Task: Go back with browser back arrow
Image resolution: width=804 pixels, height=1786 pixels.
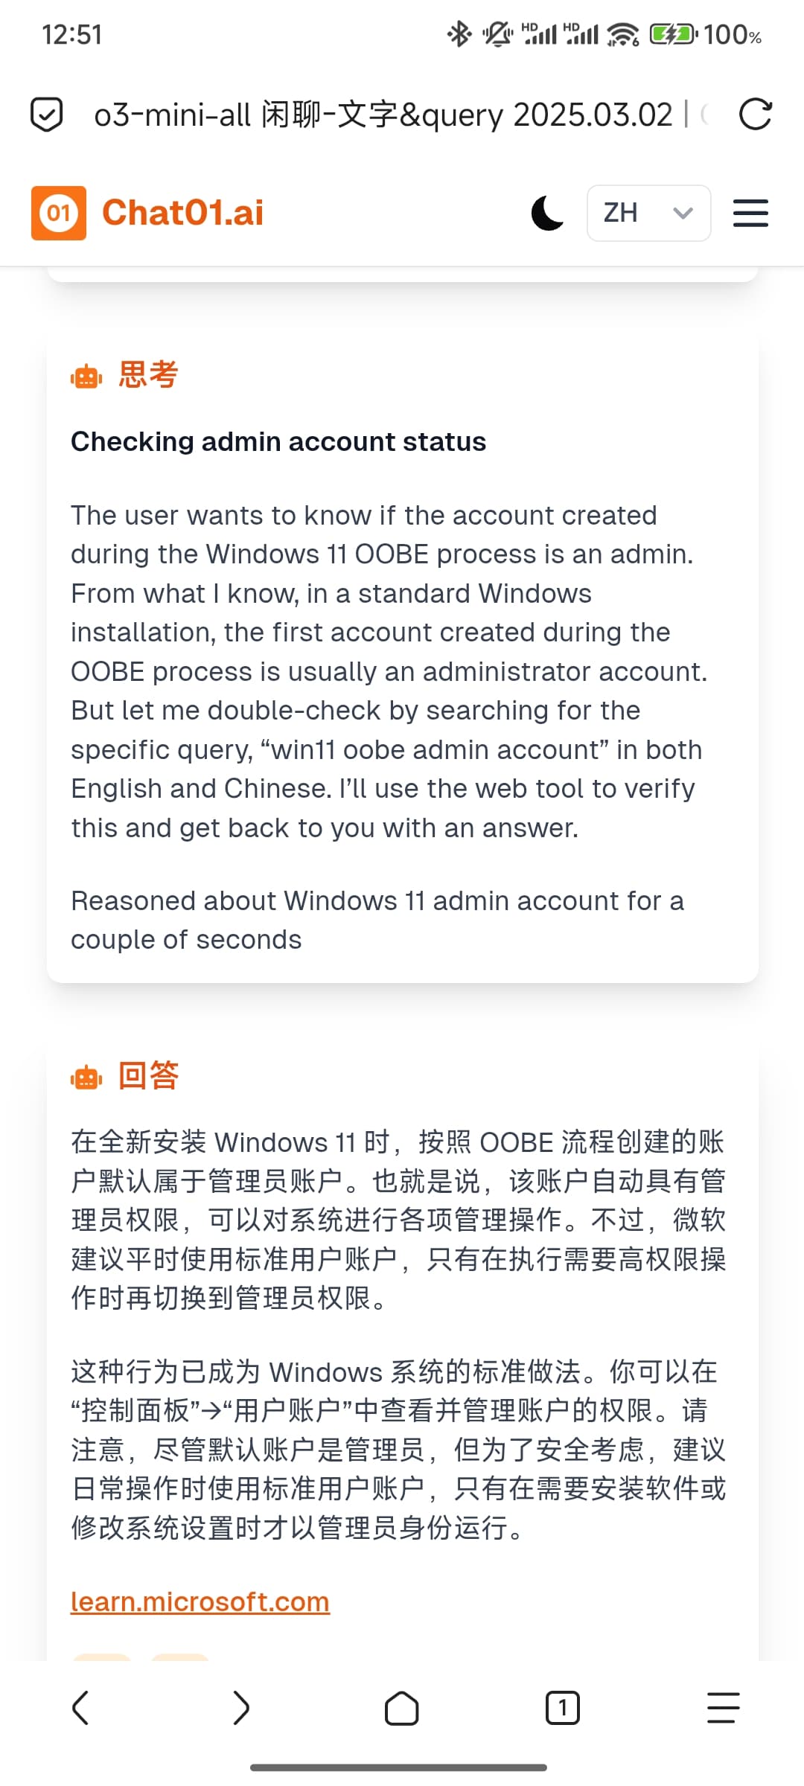Action: point(80,1707)
